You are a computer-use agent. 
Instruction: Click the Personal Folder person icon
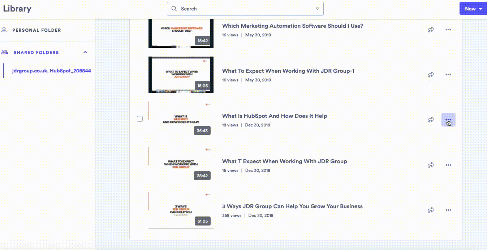point(4,30)
